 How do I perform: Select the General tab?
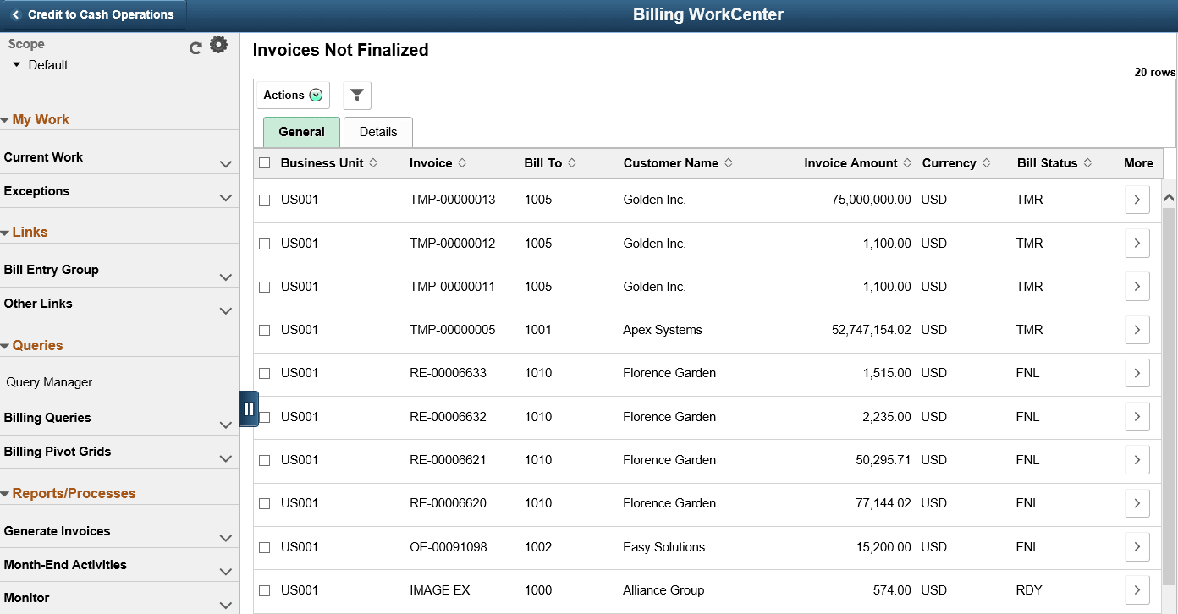[x=300, y=132]
